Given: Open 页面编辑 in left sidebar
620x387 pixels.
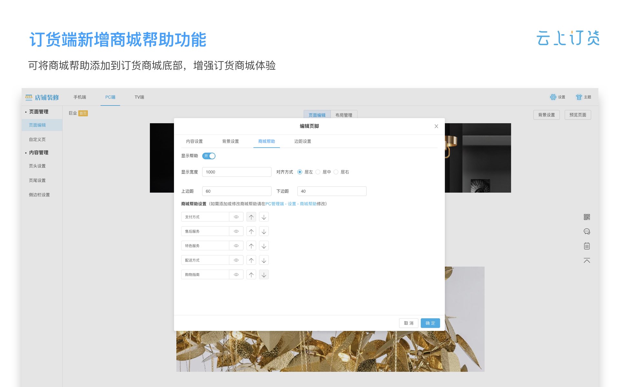Looking at the screenshot, I should (x=42, y=125).
